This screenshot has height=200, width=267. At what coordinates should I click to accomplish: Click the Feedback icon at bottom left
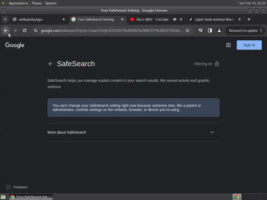(x=8, y=187)
